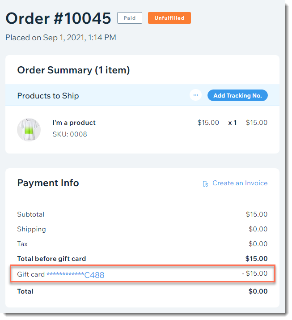Click the Products to Ship section header

[x=48, y=96]
